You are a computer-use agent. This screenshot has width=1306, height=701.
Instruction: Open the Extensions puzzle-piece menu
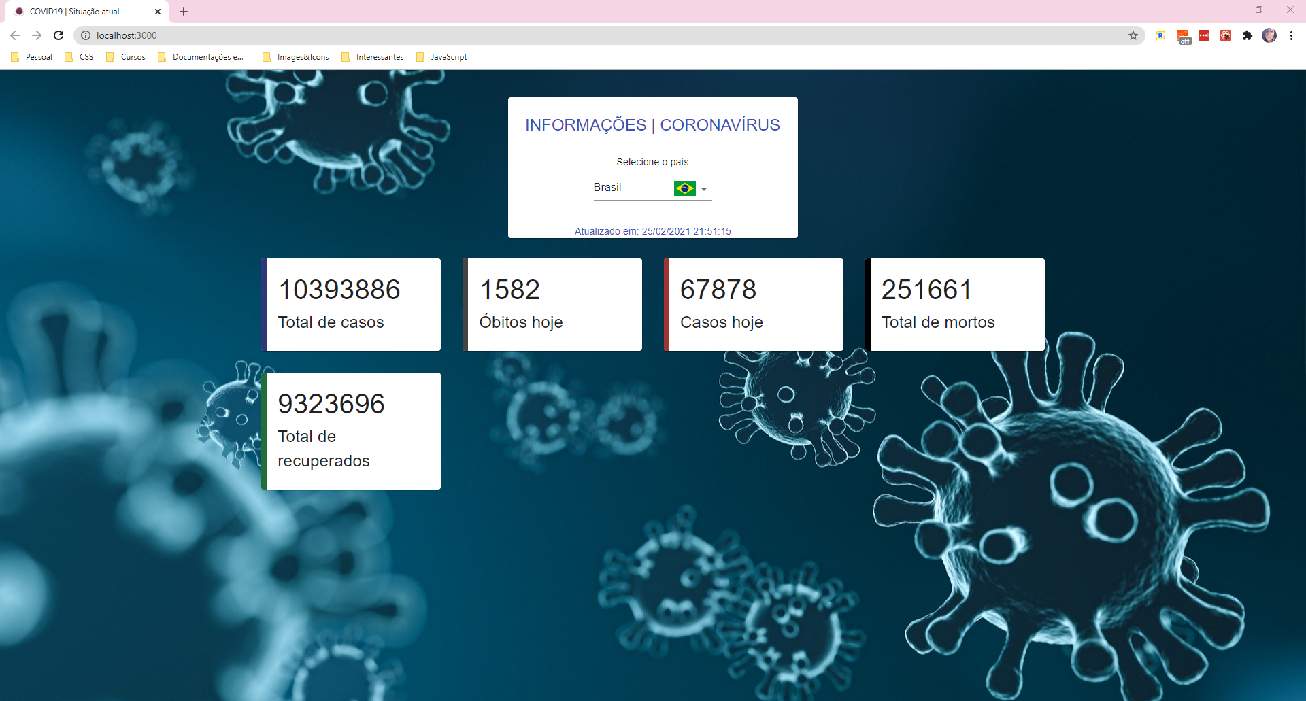coord(1247,35)
